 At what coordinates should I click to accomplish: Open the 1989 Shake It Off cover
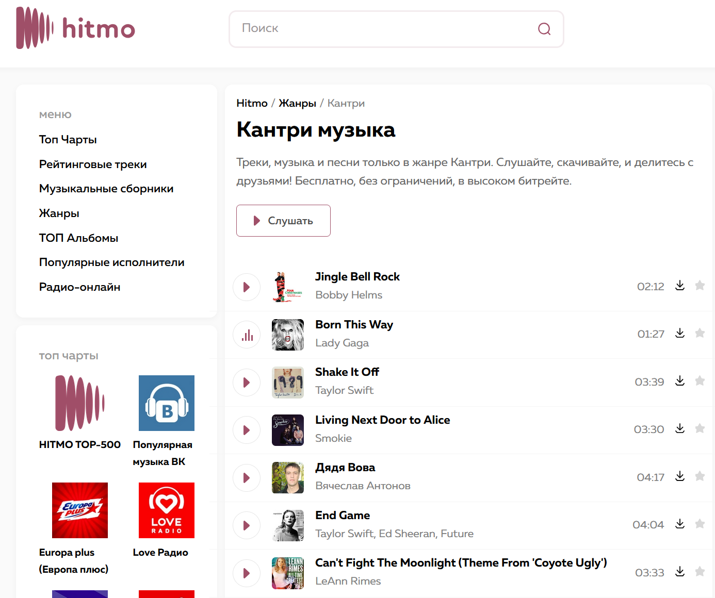click(288, 383)
